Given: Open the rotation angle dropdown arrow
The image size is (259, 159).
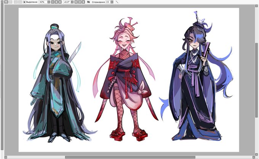Looking at the screenshot, I should tap(72, 2).
